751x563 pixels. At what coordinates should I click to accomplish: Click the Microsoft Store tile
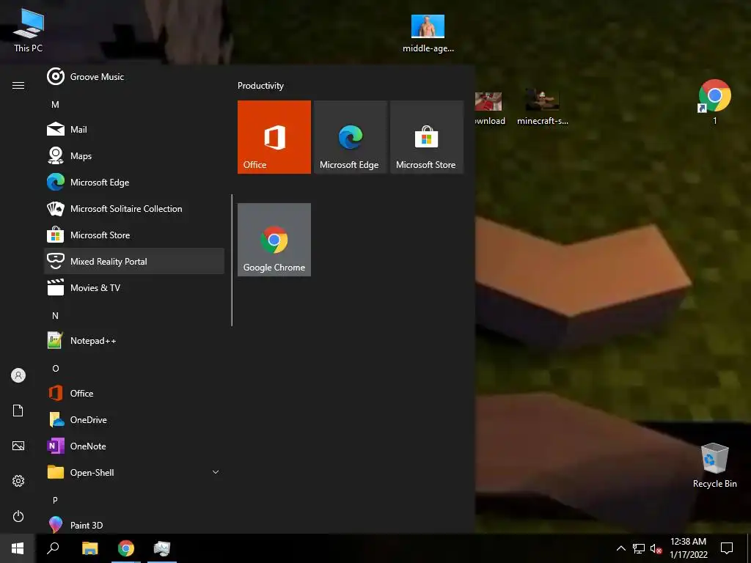(427, 137)
